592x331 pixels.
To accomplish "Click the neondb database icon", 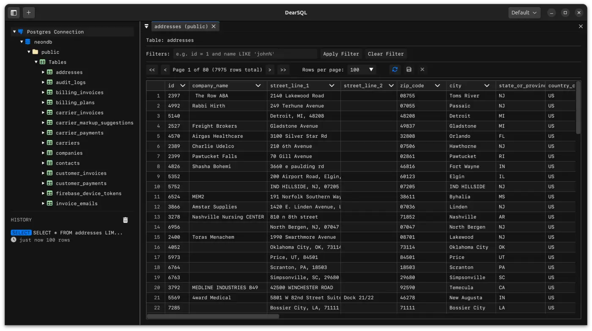I will [x=27, y=42].
